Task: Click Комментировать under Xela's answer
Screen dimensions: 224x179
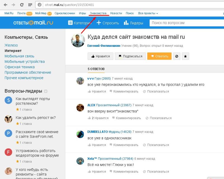Action: [124, 171]
